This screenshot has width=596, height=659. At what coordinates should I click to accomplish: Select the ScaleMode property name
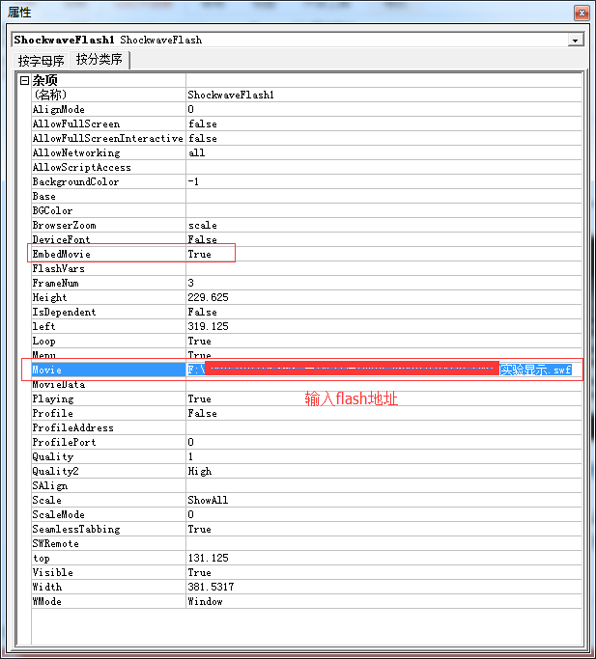pos(108,515)
